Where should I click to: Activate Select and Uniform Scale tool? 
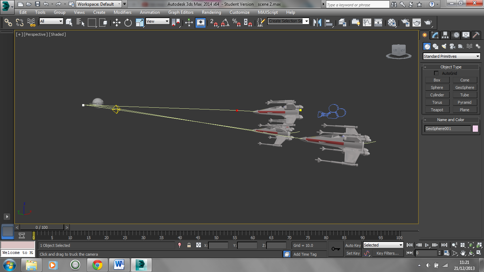[x=140, y=22]
